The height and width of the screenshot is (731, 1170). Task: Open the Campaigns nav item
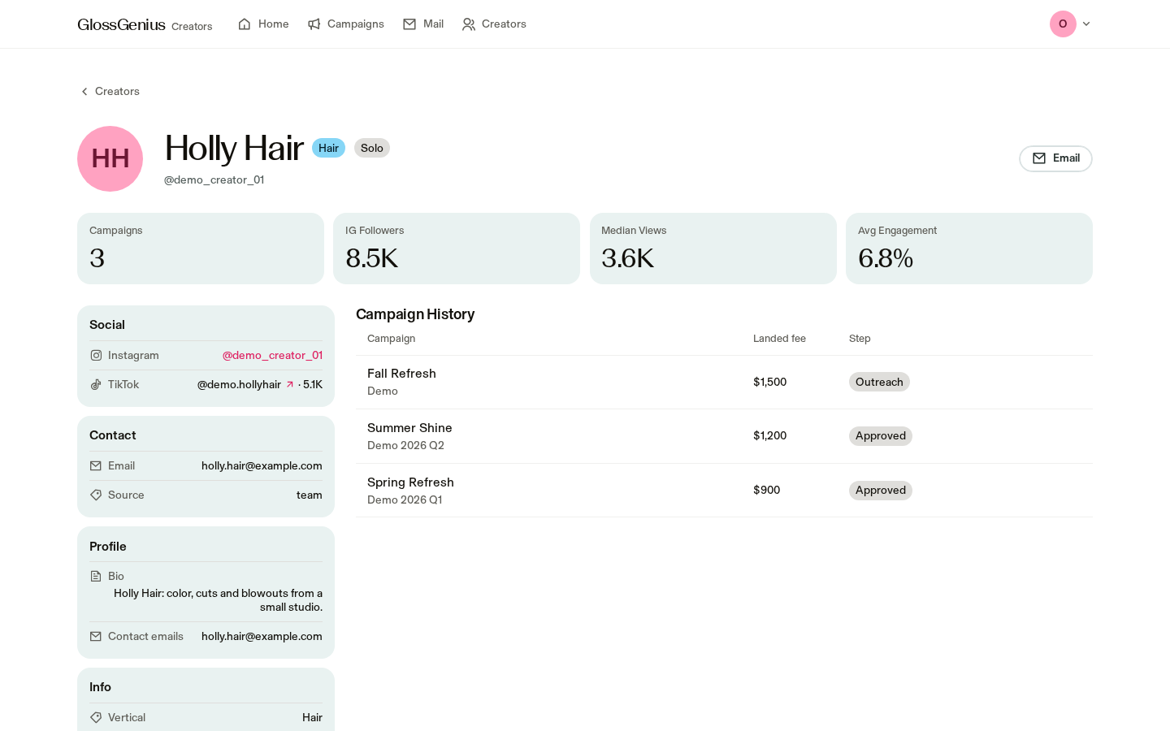point(346,24)
